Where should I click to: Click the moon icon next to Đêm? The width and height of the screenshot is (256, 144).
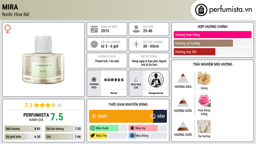[x=153, y=116]
